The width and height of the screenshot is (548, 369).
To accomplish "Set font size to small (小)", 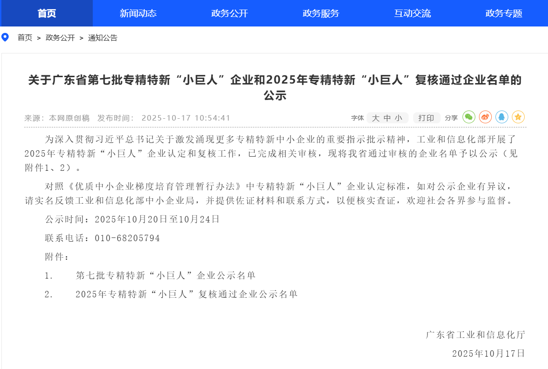I will (x=399, y=118).
